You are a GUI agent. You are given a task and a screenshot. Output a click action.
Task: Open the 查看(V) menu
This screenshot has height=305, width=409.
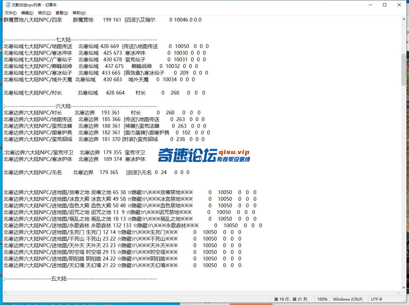(x=62, y=13)
